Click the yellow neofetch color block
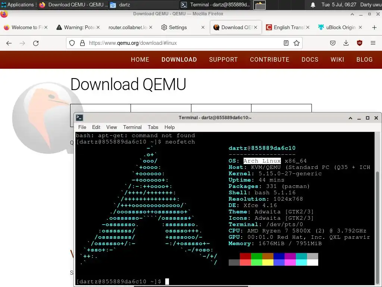 coord(268,262)
